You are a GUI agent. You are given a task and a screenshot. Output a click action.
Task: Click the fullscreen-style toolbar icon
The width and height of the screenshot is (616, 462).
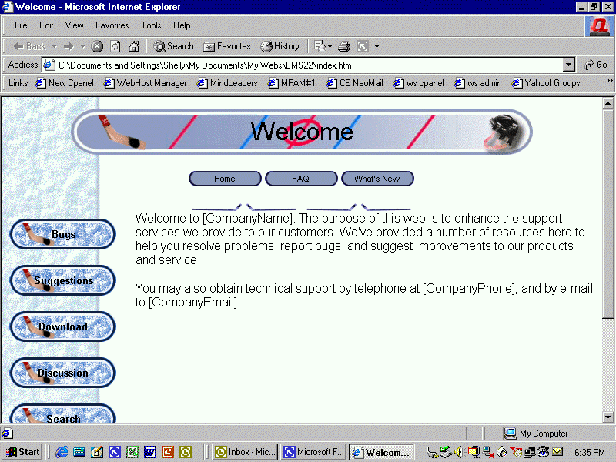(362, 46)
